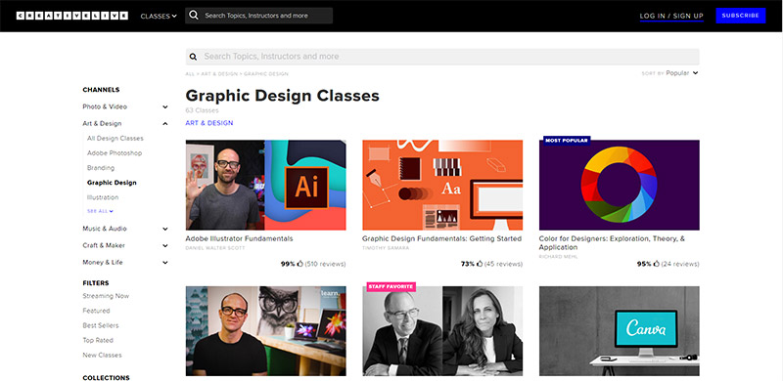Filter by New Classes
This screenshot has height=381, width=783.
pos(102,355)
